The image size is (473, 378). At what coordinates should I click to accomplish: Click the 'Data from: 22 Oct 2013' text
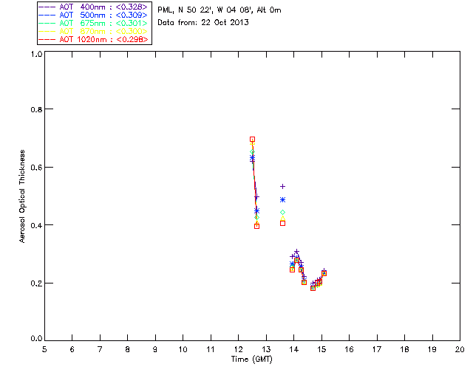203,23
